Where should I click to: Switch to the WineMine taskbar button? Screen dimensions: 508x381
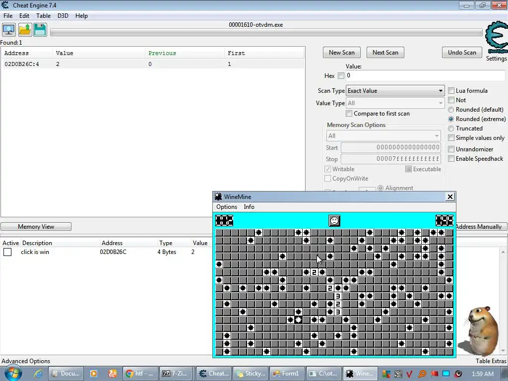360,374
